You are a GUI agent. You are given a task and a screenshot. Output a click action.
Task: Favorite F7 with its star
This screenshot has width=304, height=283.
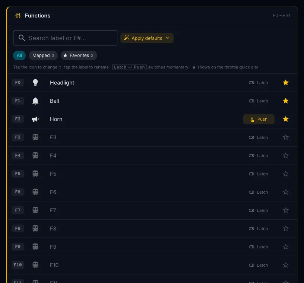pyautogui.click(x=286, y=210)
